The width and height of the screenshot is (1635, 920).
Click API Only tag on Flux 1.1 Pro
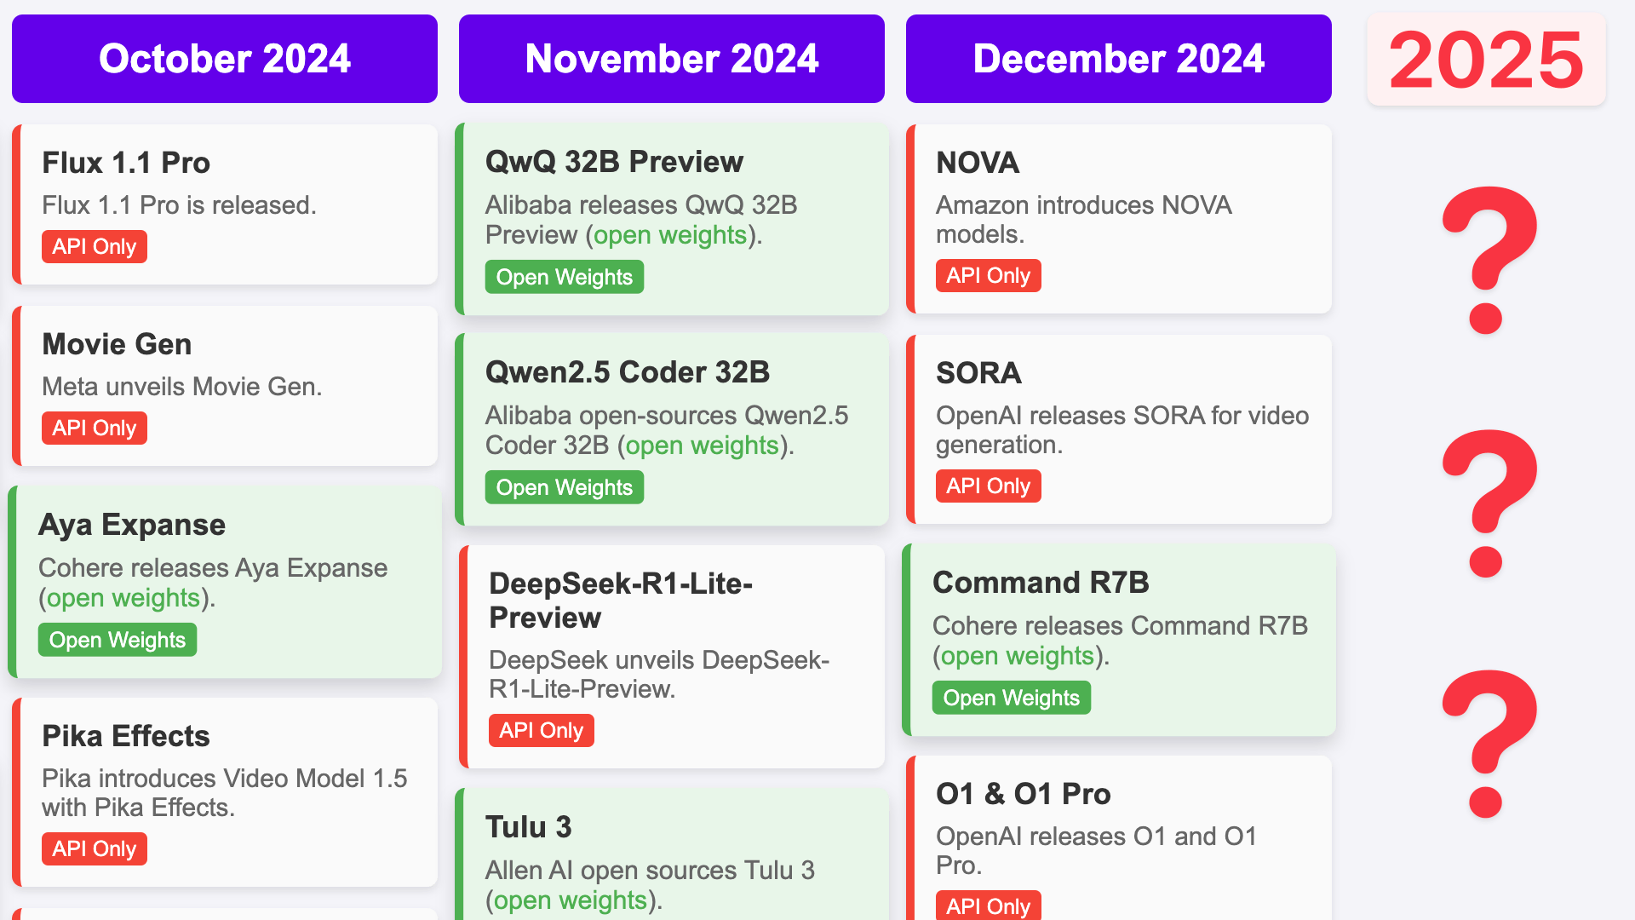coord(95,246)
